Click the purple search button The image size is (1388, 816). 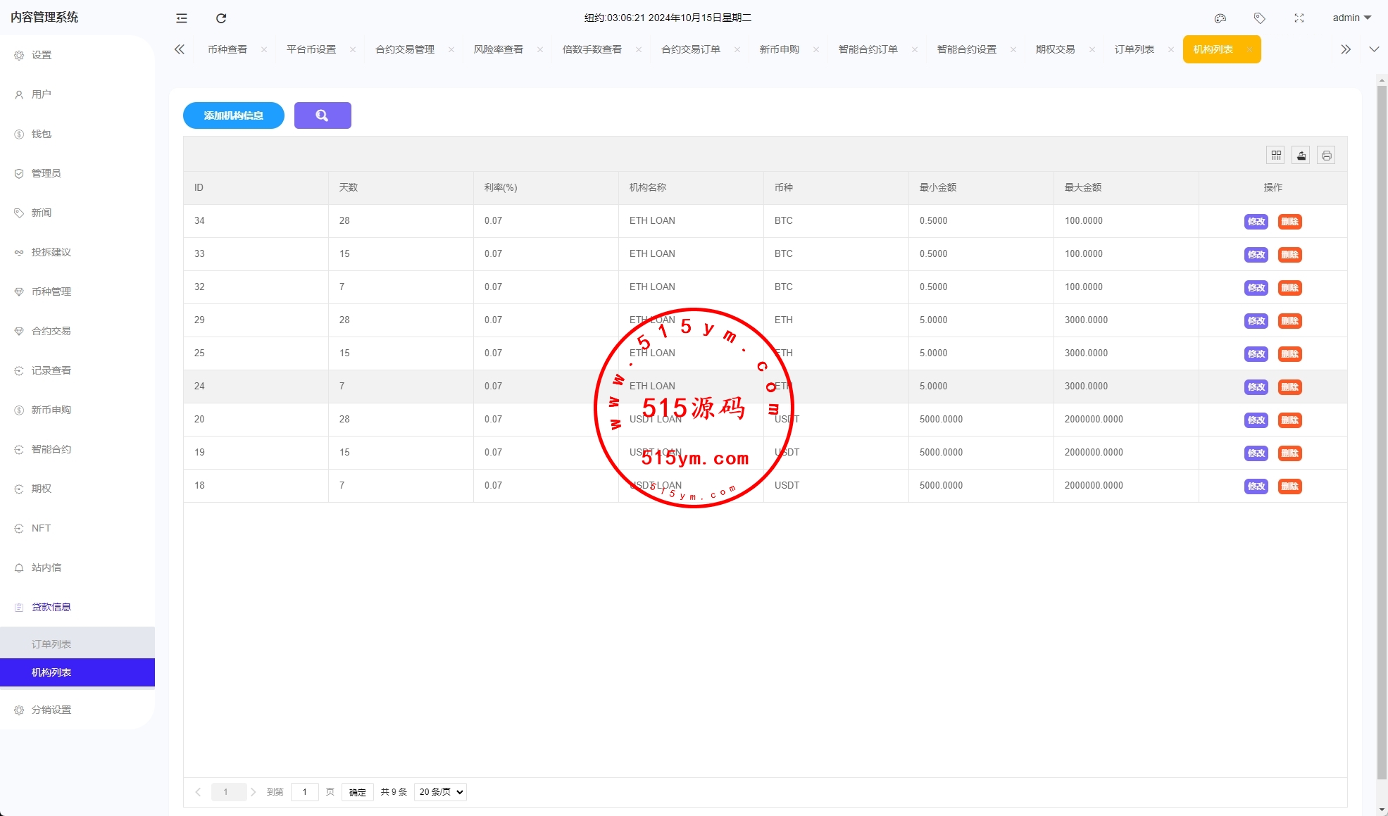(323, 115)
